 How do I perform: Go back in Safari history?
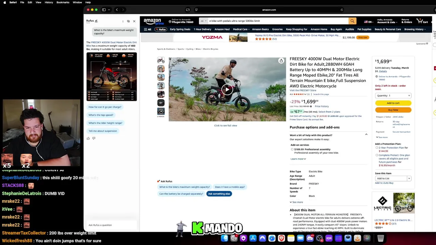[x=117, y=10]
